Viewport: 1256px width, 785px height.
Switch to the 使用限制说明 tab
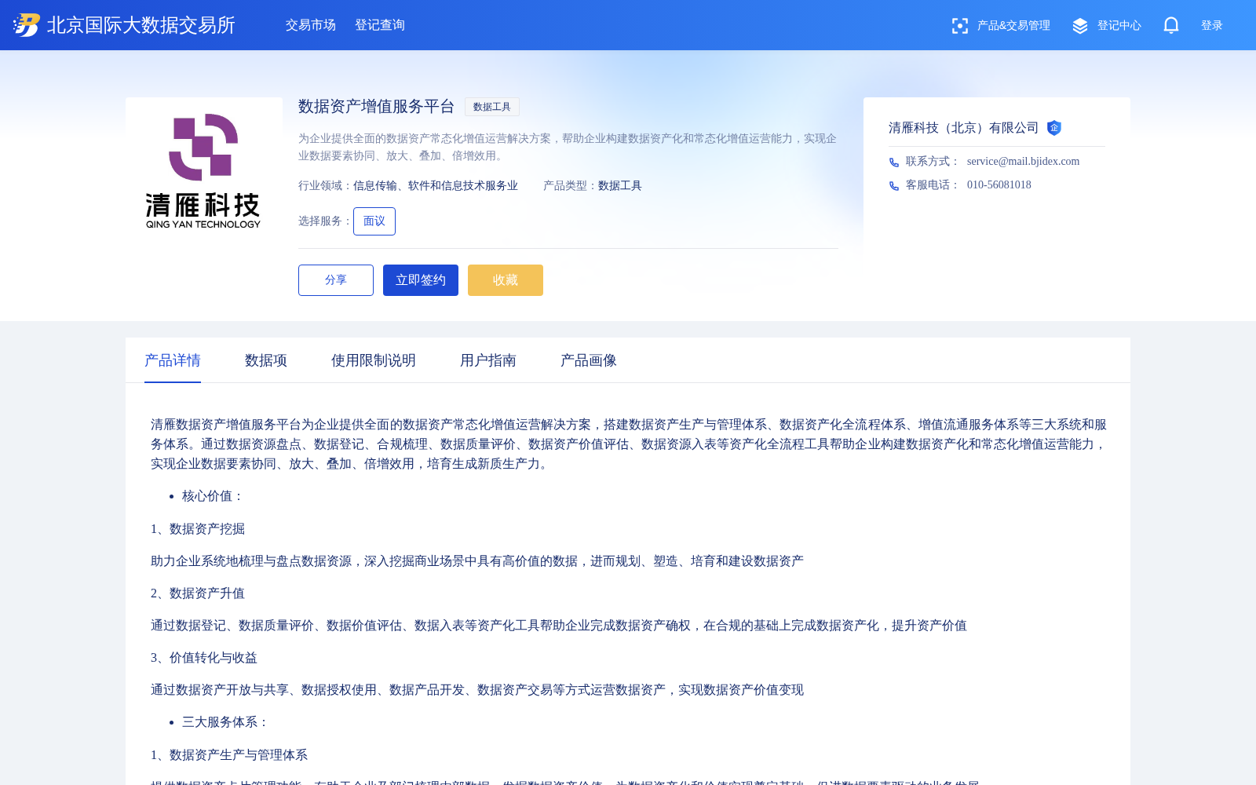click(374, 360)
